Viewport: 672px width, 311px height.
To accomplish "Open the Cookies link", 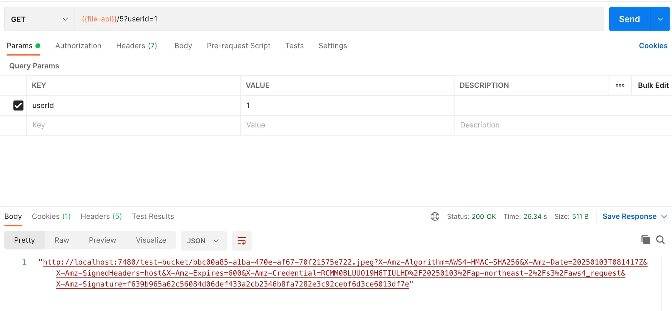I will click(653, 46).
